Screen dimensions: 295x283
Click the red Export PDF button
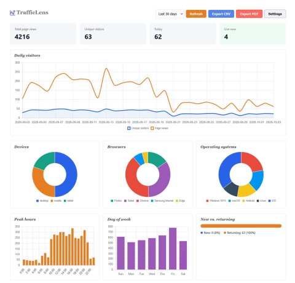click(x=249, y=14)
